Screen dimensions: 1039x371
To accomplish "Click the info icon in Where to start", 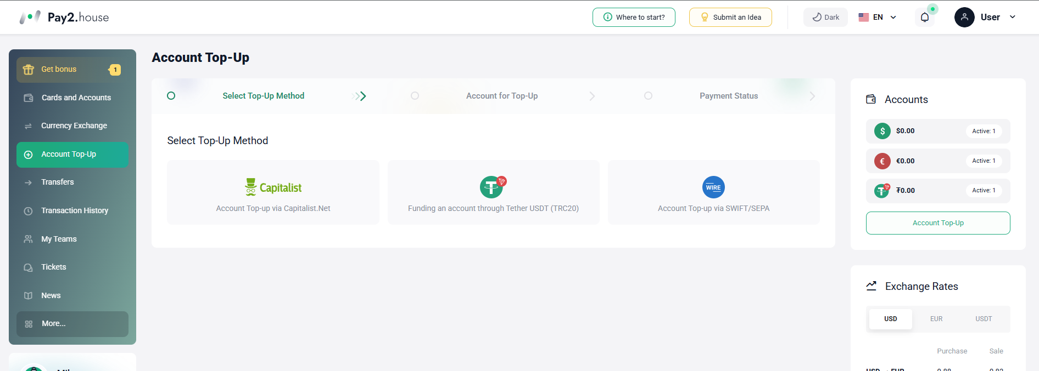I will coord(608,17).
